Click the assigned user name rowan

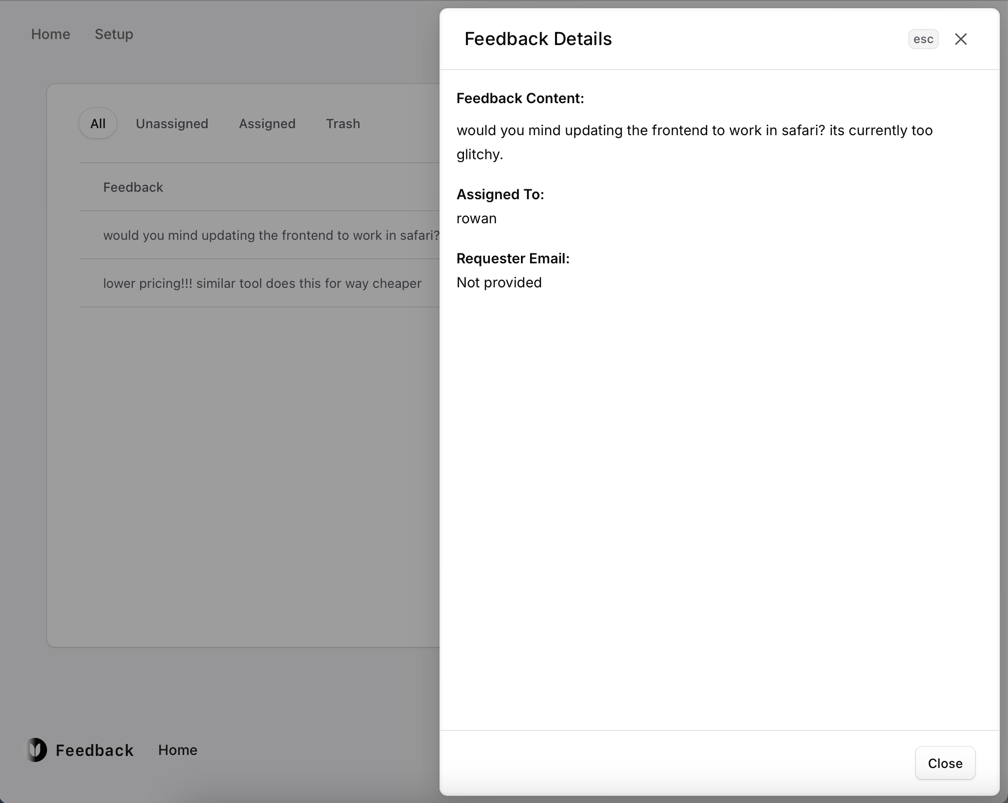pyautogui.click(x=476, y=218)
